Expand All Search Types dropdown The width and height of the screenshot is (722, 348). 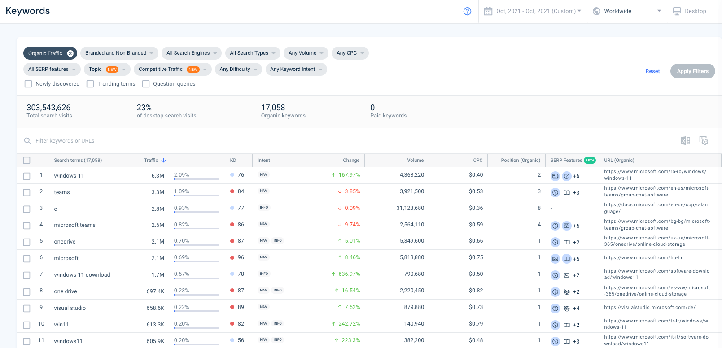[x=253, y=53]
